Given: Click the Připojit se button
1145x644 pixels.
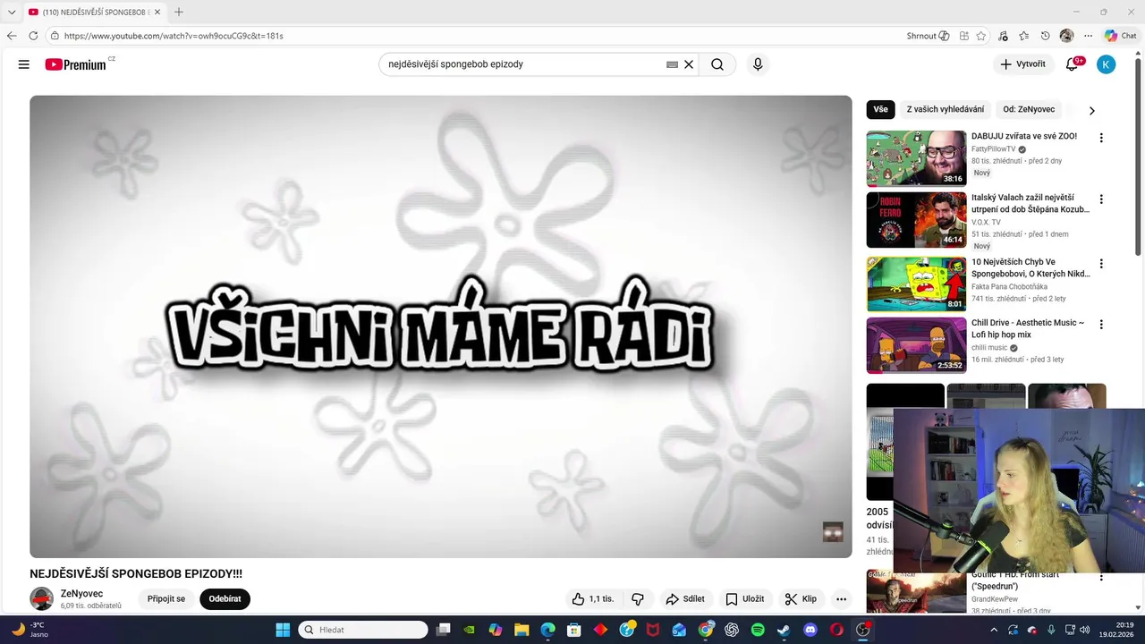Looking at the screenshot, I should point(166,599).
